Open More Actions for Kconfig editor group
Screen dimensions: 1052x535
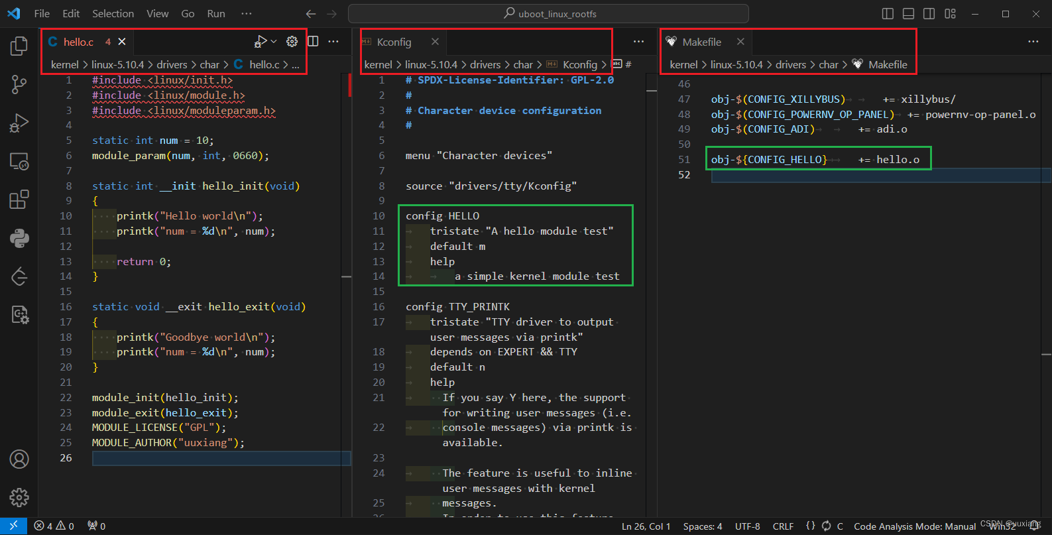pos(638,42)
